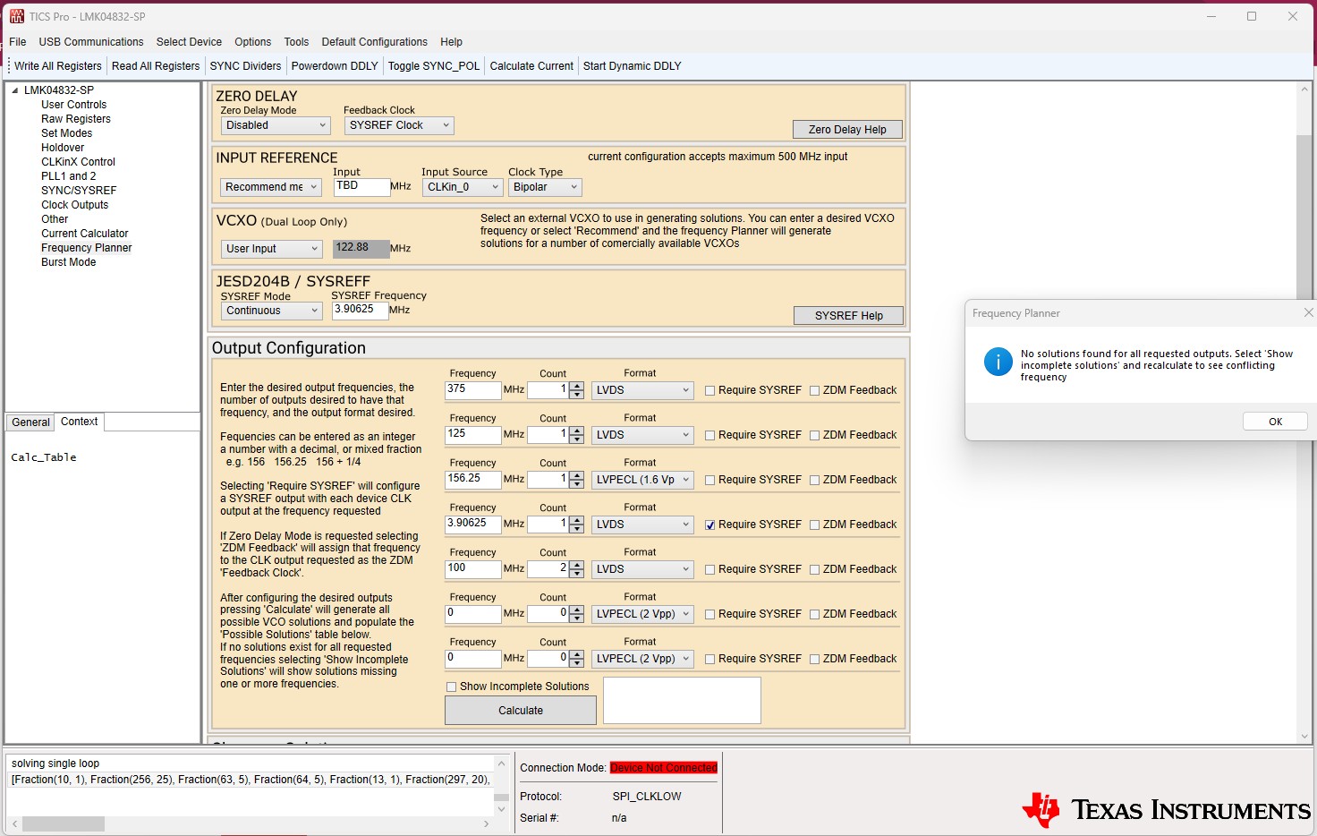Enable Require SYSREF for 125 MHz output
1317x836 pixels.
click(709, 435)
